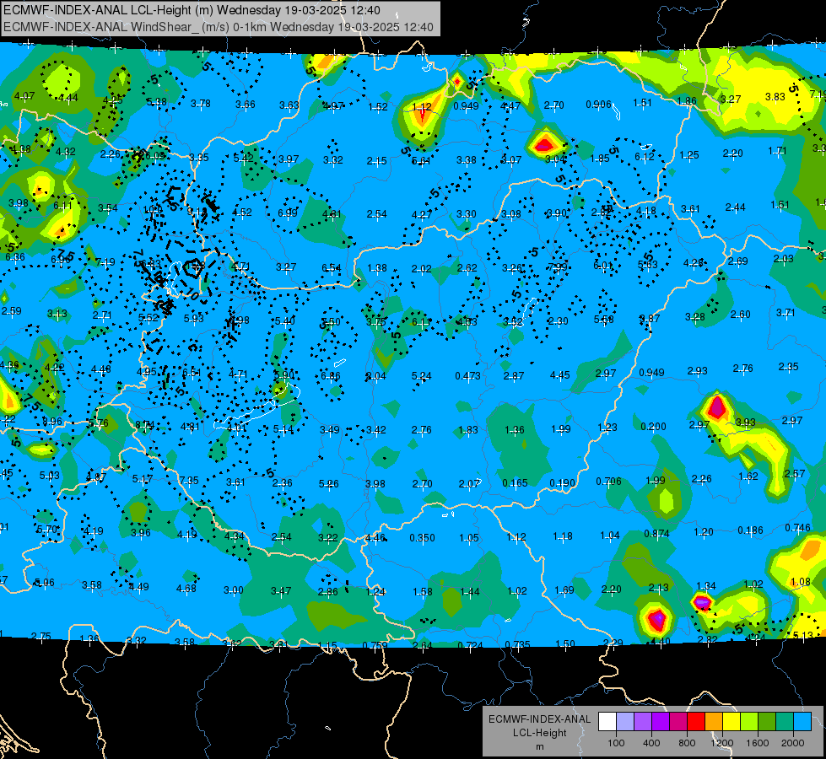Click the wind shear value 0.350
This screenshot has height=759, width=826.
[422, 538]
